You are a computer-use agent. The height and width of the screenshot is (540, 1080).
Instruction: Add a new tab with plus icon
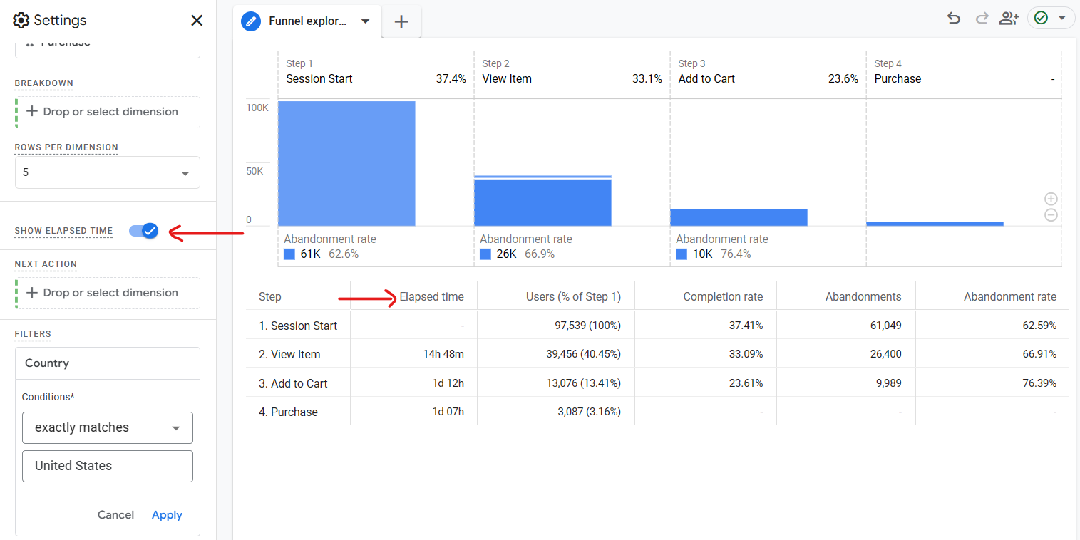tap(401, 21)
